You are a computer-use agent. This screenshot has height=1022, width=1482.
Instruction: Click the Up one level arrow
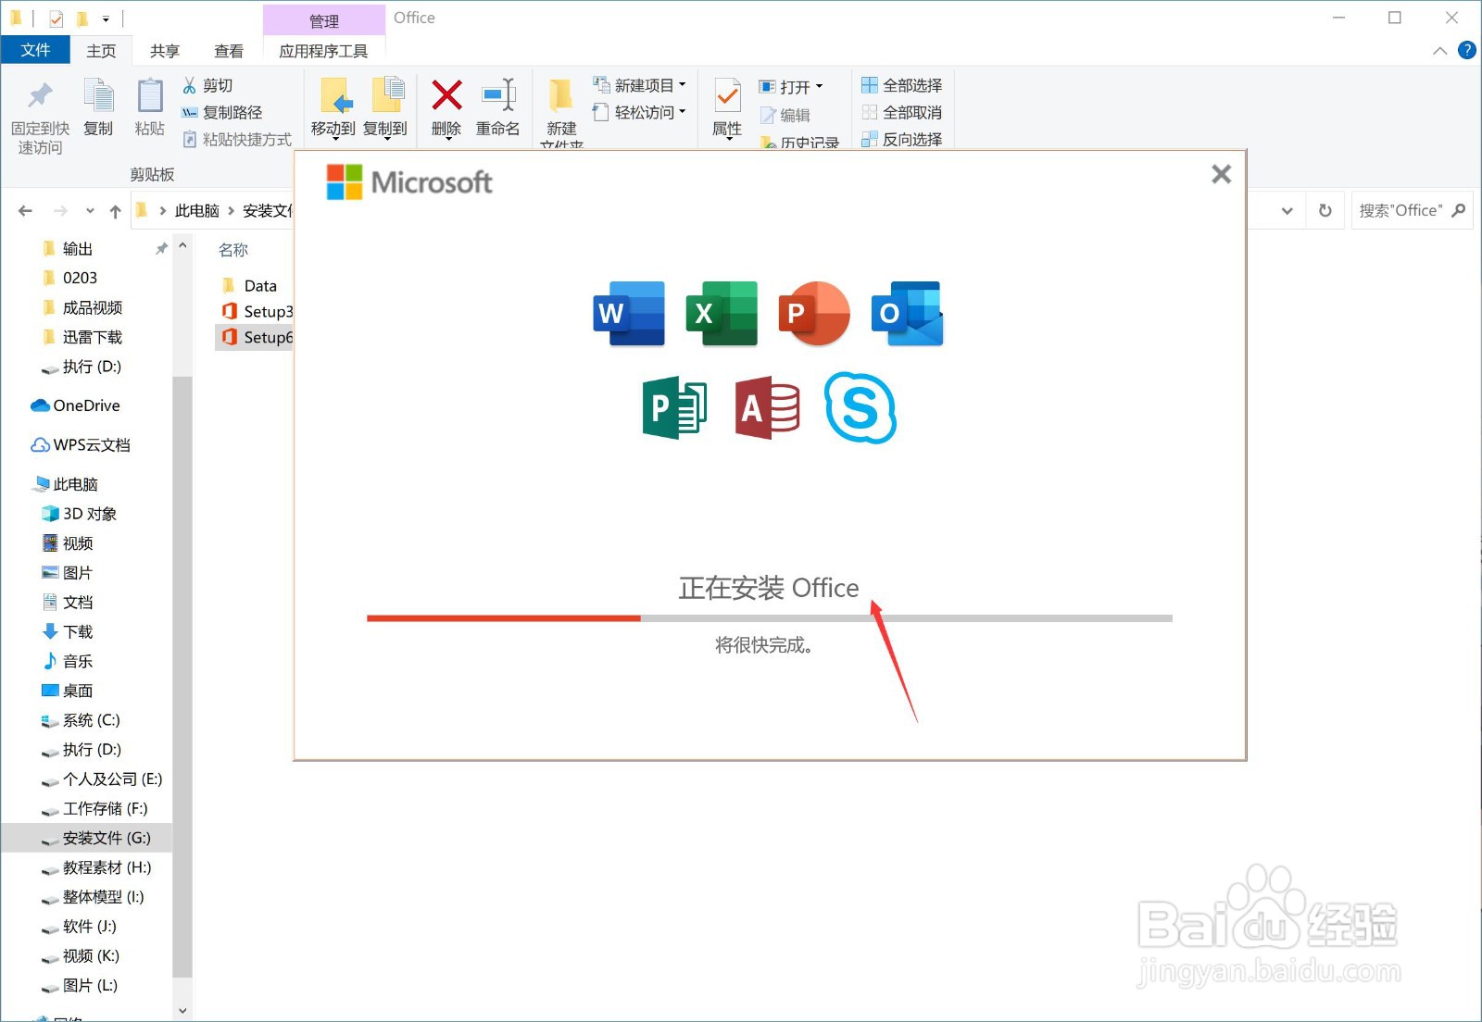click(115, 211)
